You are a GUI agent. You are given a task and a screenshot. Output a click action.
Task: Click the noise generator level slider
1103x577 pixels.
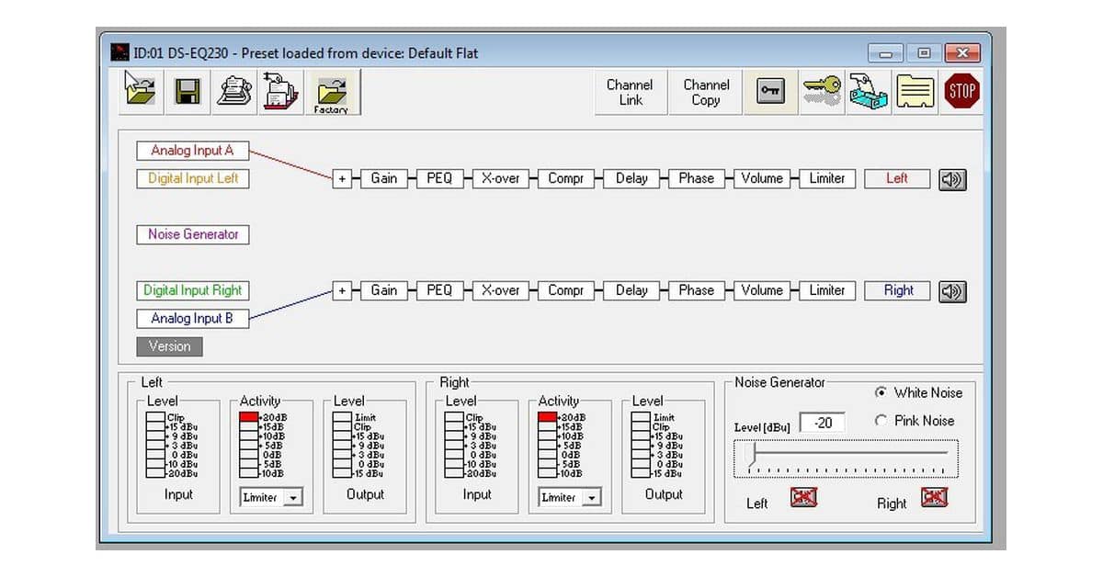point(846,453)
